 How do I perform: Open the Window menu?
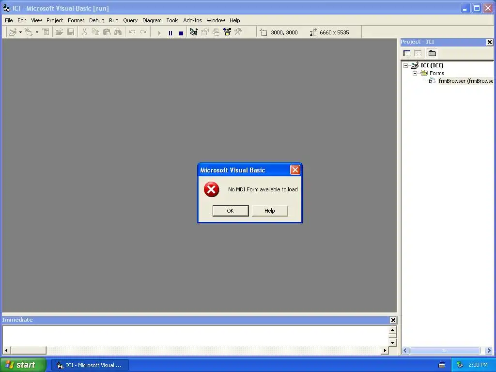point(216,20)
